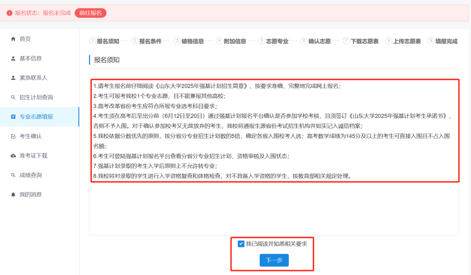Click the bell icon beside 我的消息
Image resolution: width=471 pixels, height=275 pixels.
pyautogui.click(x=13, y=194)
